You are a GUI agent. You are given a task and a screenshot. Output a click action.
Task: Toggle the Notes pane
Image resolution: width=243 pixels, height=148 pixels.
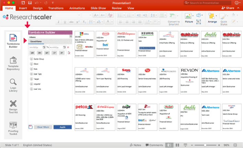pos(135,145)
